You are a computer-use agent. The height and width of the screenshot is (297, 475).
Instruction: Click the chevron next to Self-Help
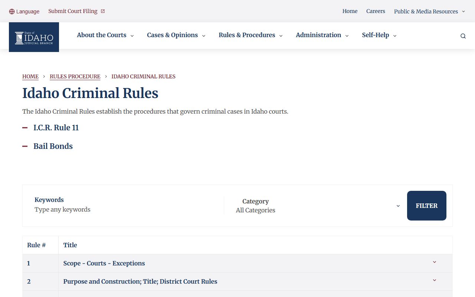[395, 36]
